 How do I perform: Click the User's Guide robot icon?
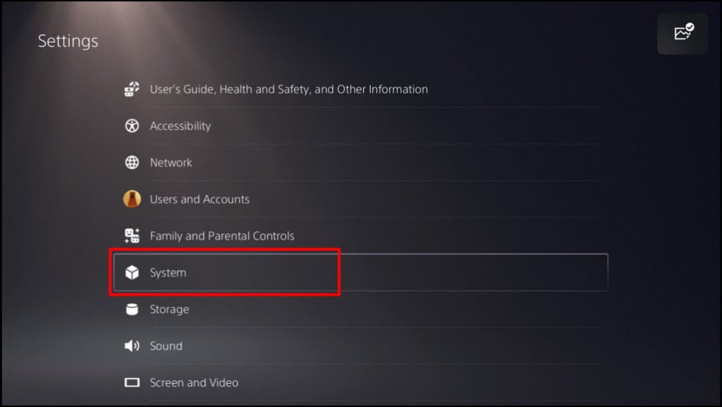tap(132, 90)
